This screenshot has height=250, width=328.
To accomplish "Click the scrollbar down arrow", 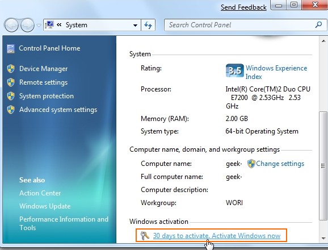I will 323,239.
